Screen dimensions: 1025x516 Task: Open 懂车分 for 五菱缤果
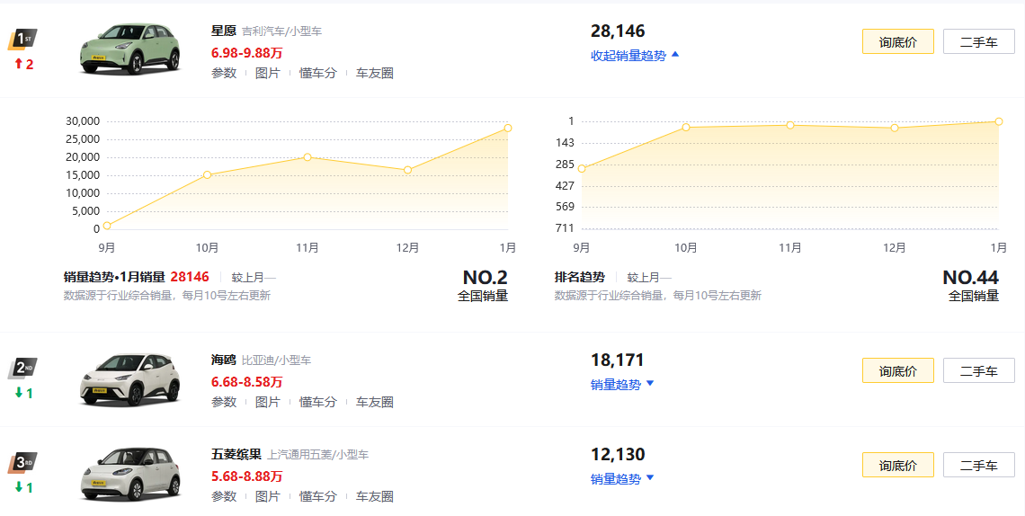(x=317, y=496)
